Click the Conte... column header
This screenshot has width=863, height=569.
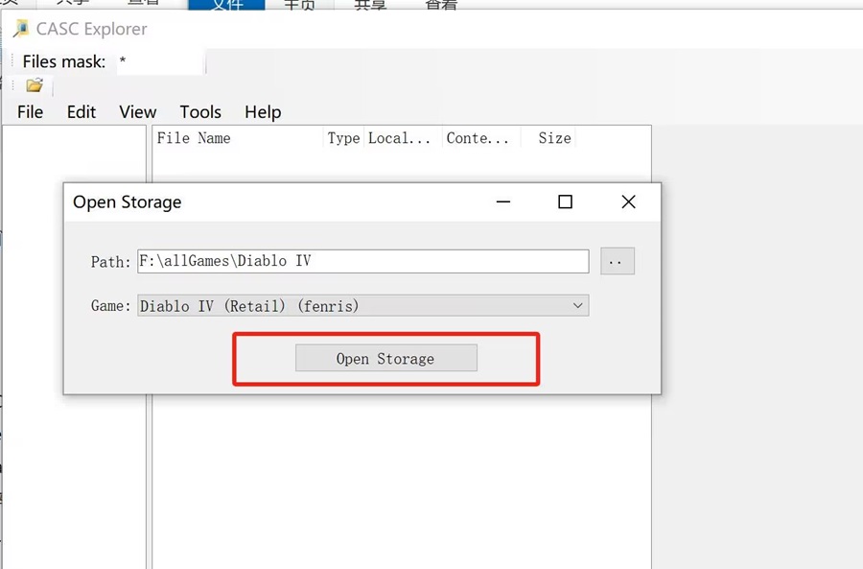point(478,138)
